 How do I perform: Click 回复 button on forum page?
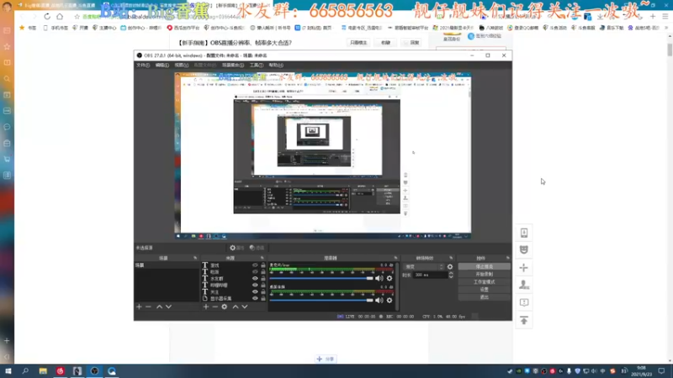point(412,43)
